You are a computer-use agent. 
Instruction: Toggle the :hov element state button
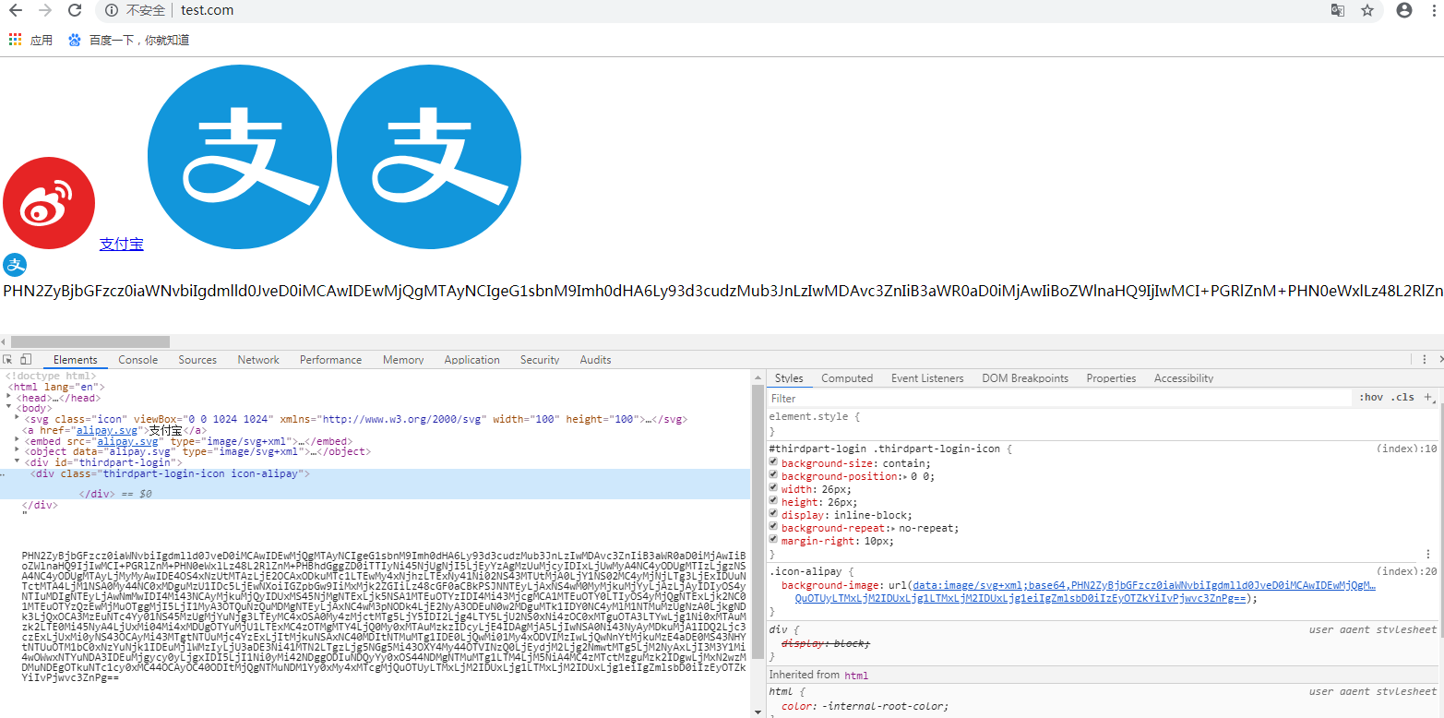(x=1370, y=397)
